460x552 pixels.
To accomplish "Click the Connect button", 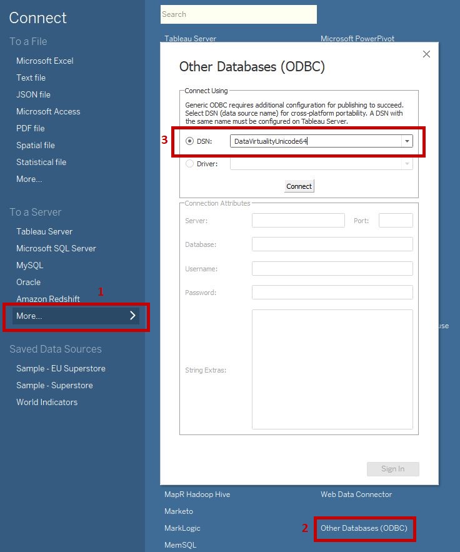I will point(299,186).
